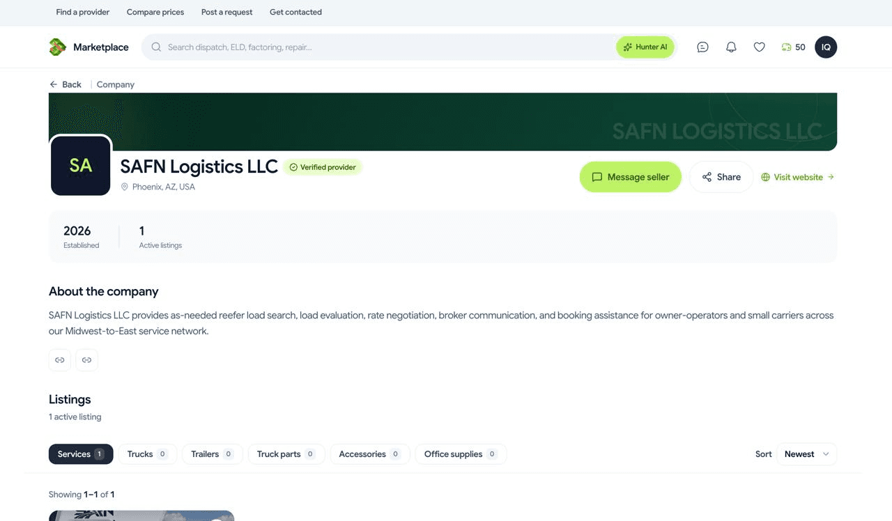The height and width of the screenshot is (521, 892).
Task: Open the partially visible listing card thumbnail
Action: click(x=141, y=515)
